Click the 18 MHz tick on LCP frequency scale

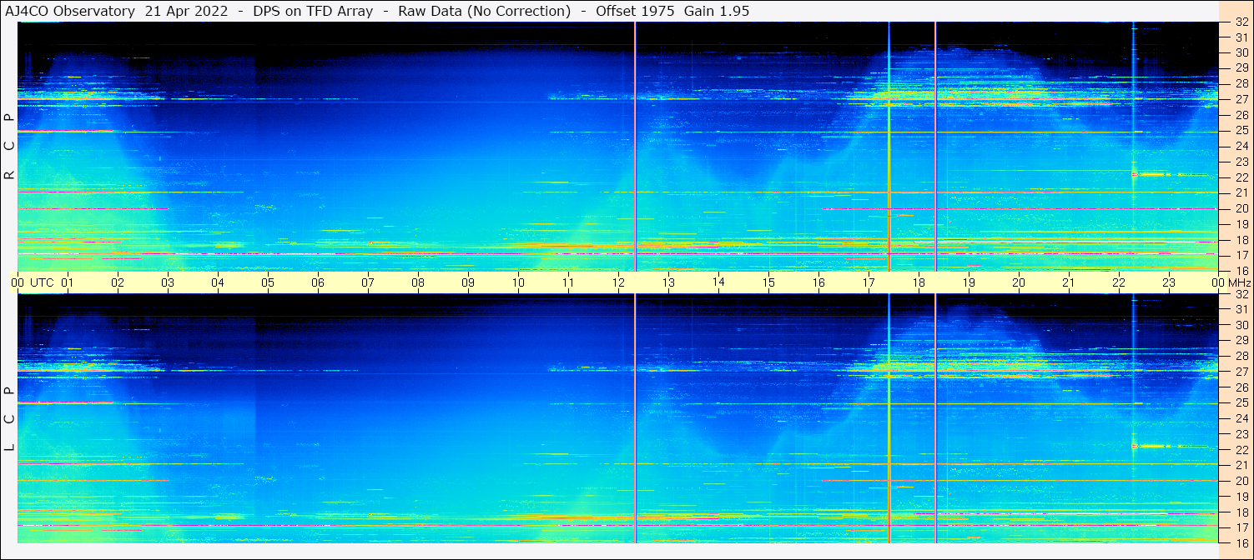(x=1241, y=512)
